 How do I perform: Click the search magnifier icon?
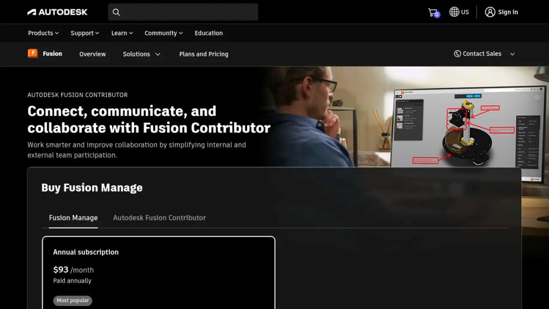click(x=116, y=12)
